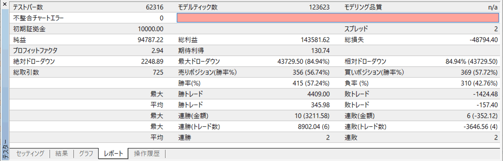Click the モデリング品質 n/a value

click(493, 7)
